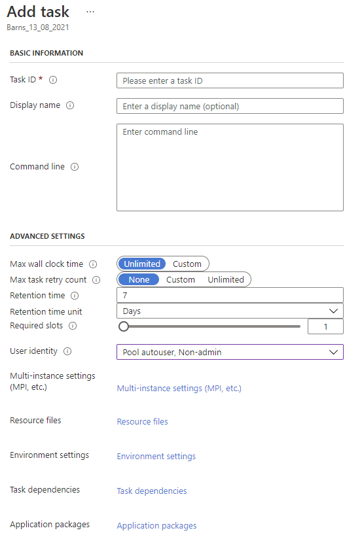Image resolution: width=362 pixels, height=539 pixels.
Task: Focus the Task ID input field
Action: pos(230,80)
